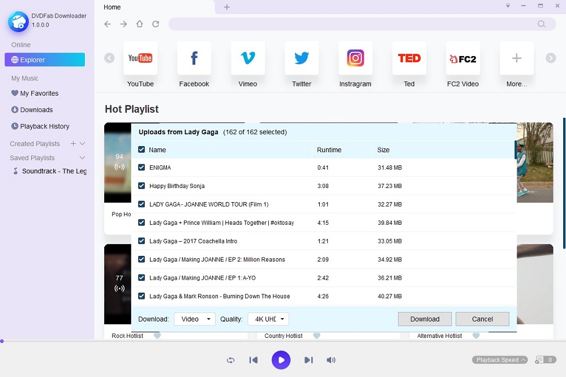
Task: Uncheck the Happy Birthday Sonja video
Action: click(x=141, y=186)
